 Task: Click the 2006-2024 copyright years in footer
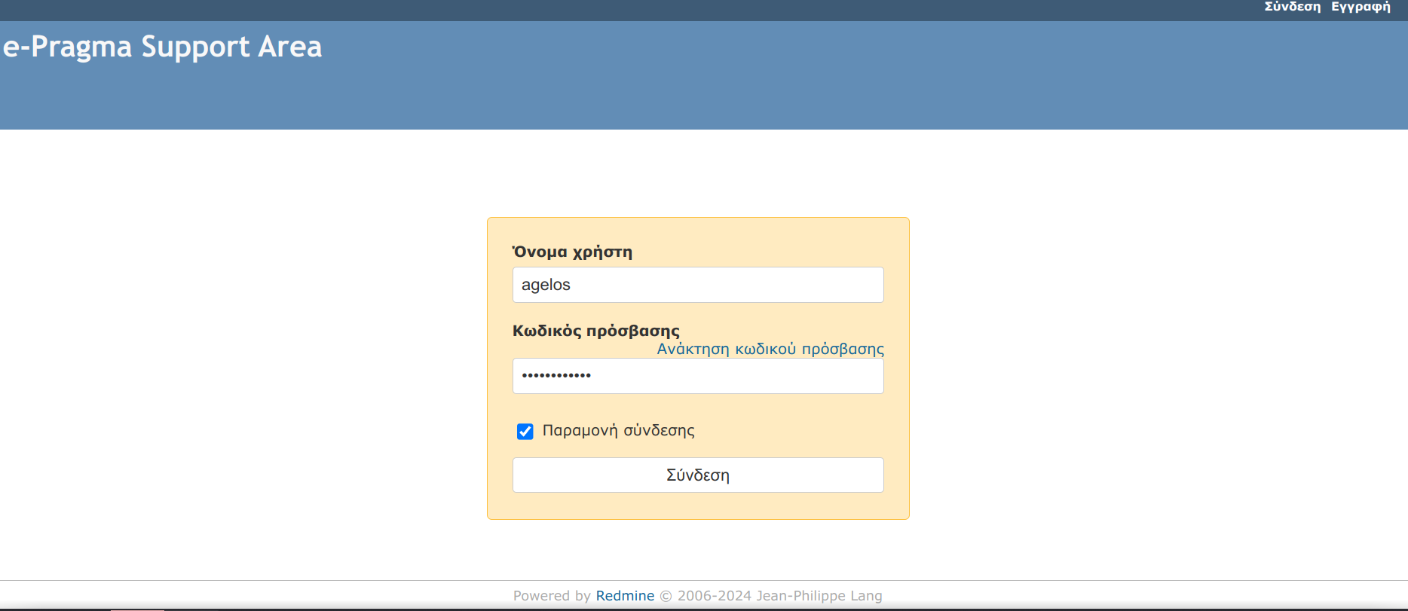point(714,595)
